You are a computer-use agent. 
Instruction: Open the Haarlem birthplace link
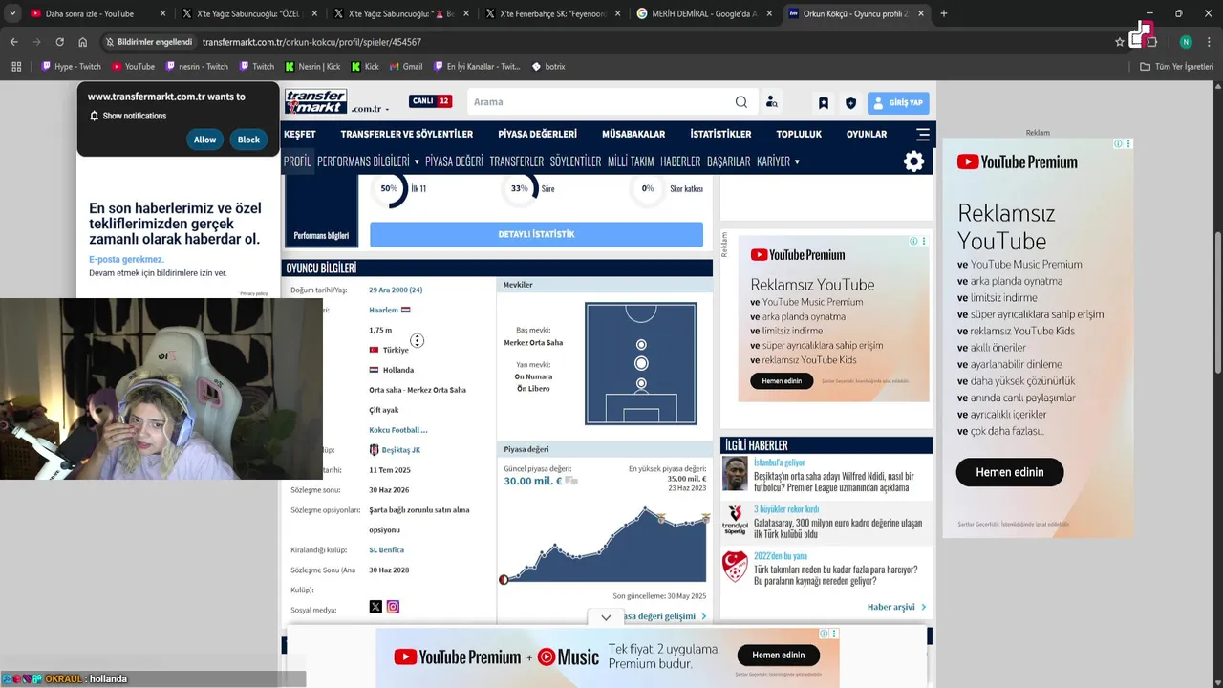pos(384,310)
